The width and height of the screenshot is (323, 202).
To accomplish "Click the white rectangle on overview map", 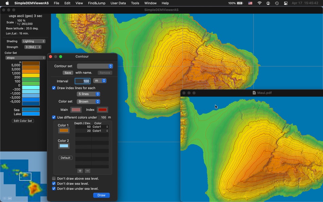I will tap(26, 176).
